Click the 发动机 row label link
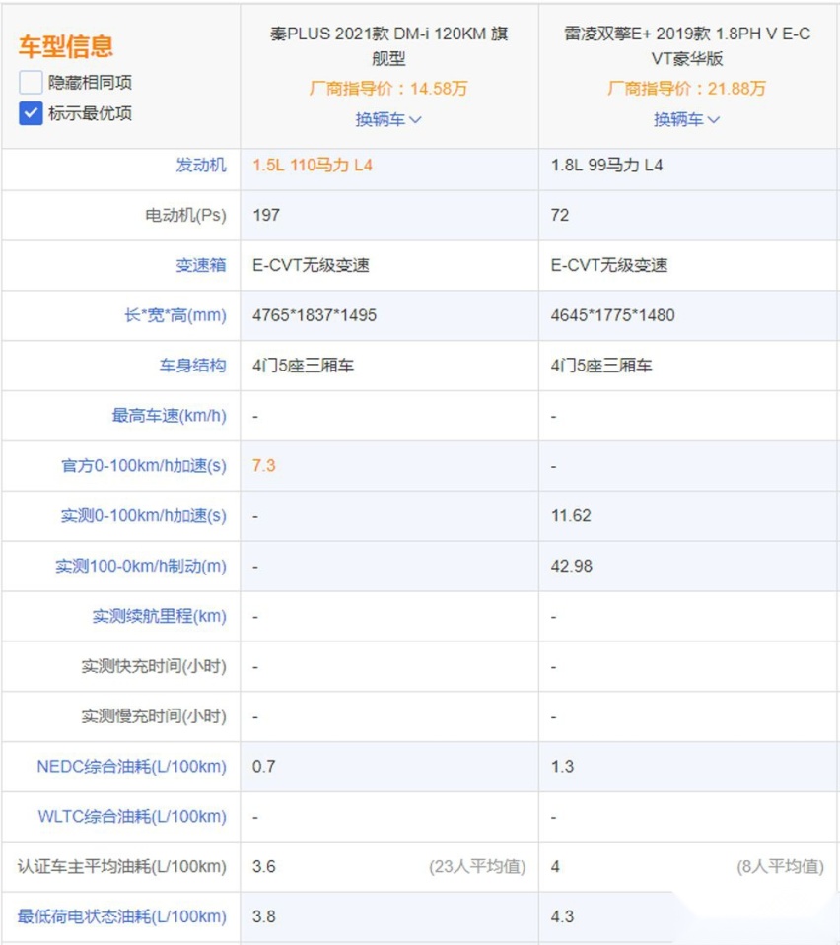Screen dimensions: 840x945 tap(201, 166)
